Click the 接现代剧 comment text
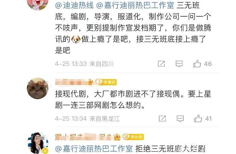 click(133, 99)
